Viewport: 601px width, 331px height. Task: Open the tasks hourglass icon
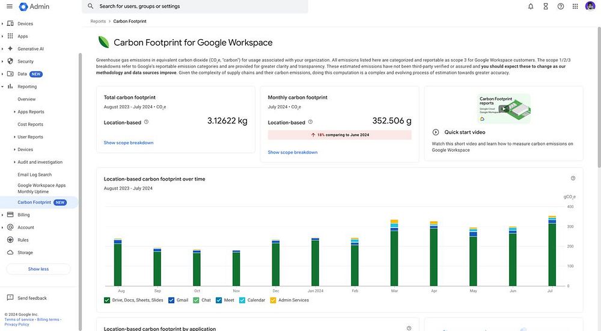[x=546, y=7]
